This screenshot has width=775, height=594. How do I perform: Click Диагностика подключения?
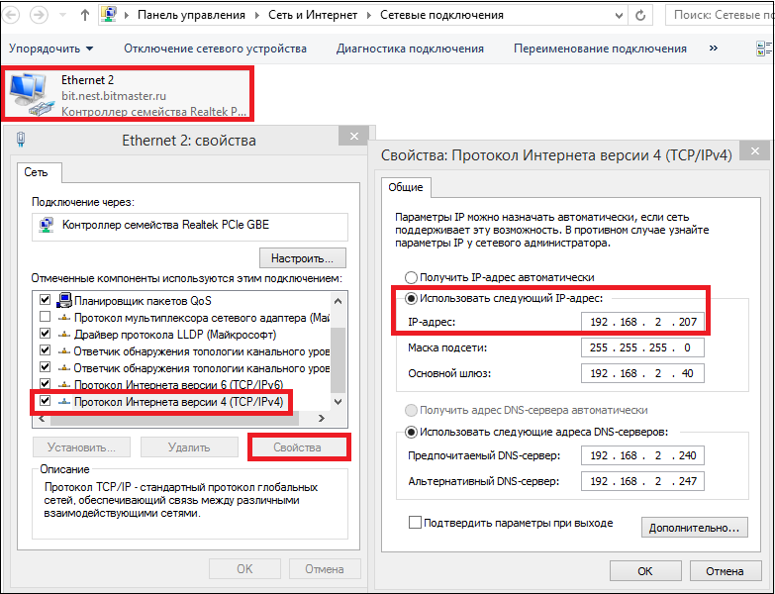coord(410,49)
